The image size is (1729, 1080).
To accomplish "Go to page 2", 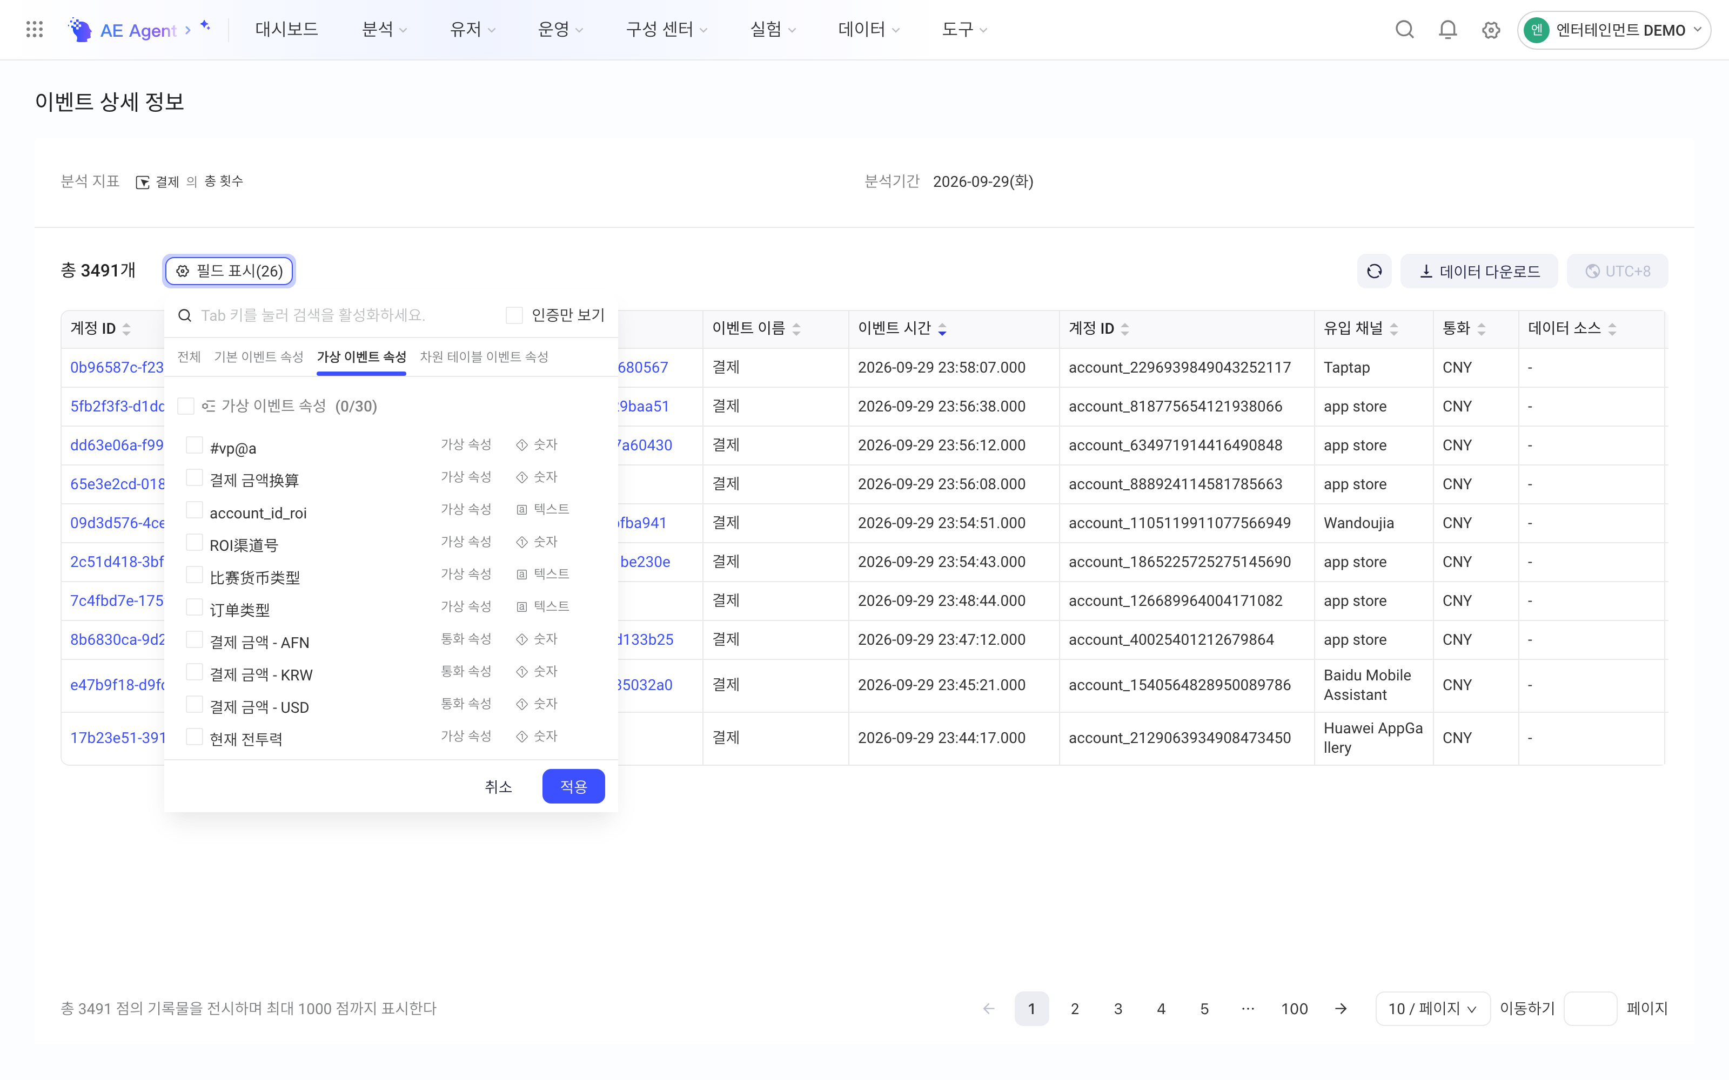I will tap(1075, 1009).
